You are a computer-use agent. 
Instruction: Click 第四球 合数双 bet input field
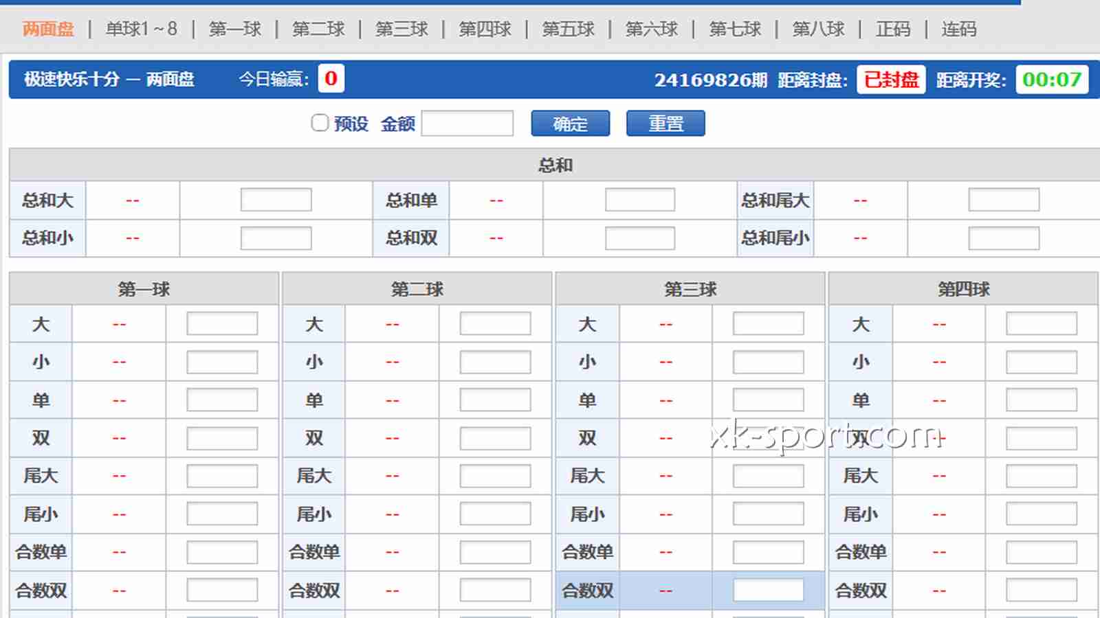1042,590
